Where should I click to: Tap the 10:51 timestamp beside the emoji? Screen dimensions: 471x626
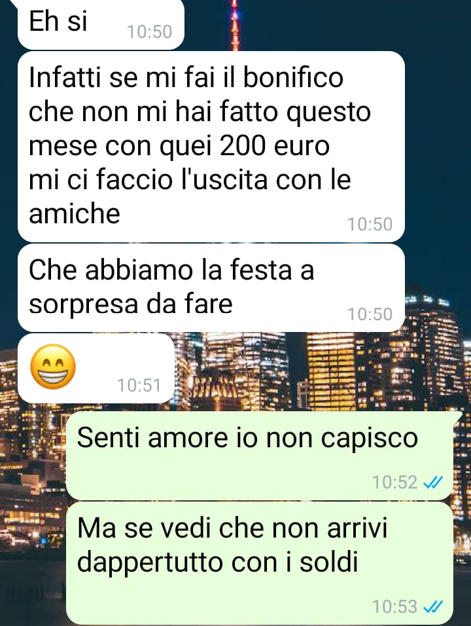coord(139,386)
